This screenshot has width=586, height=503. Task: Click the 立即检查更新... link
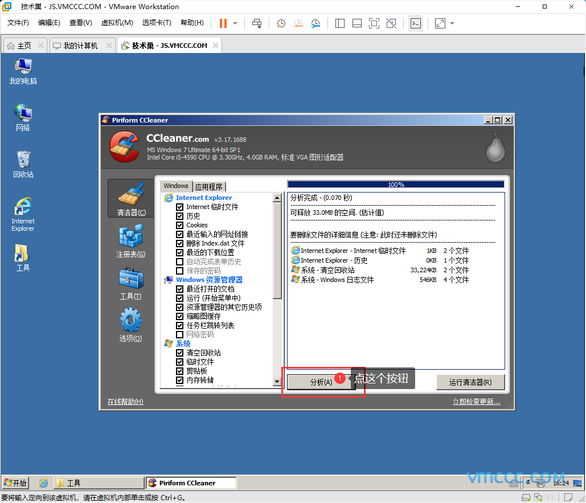476,402
